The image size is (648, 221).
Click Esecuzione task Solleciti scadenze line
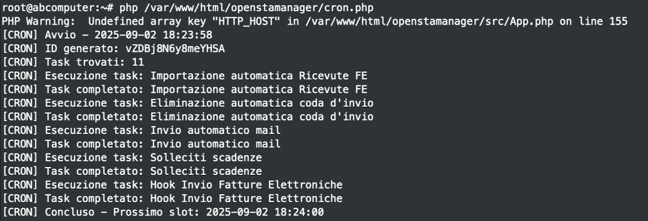[132, 158]
